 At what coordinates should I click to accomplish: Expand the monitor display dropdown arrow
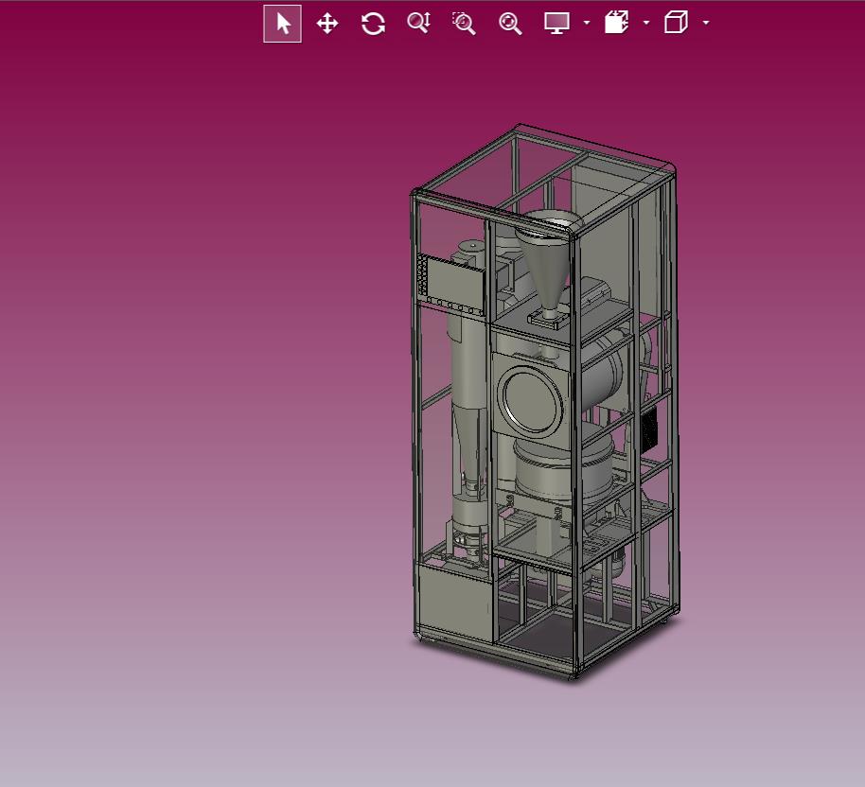(x=587, y=23)
